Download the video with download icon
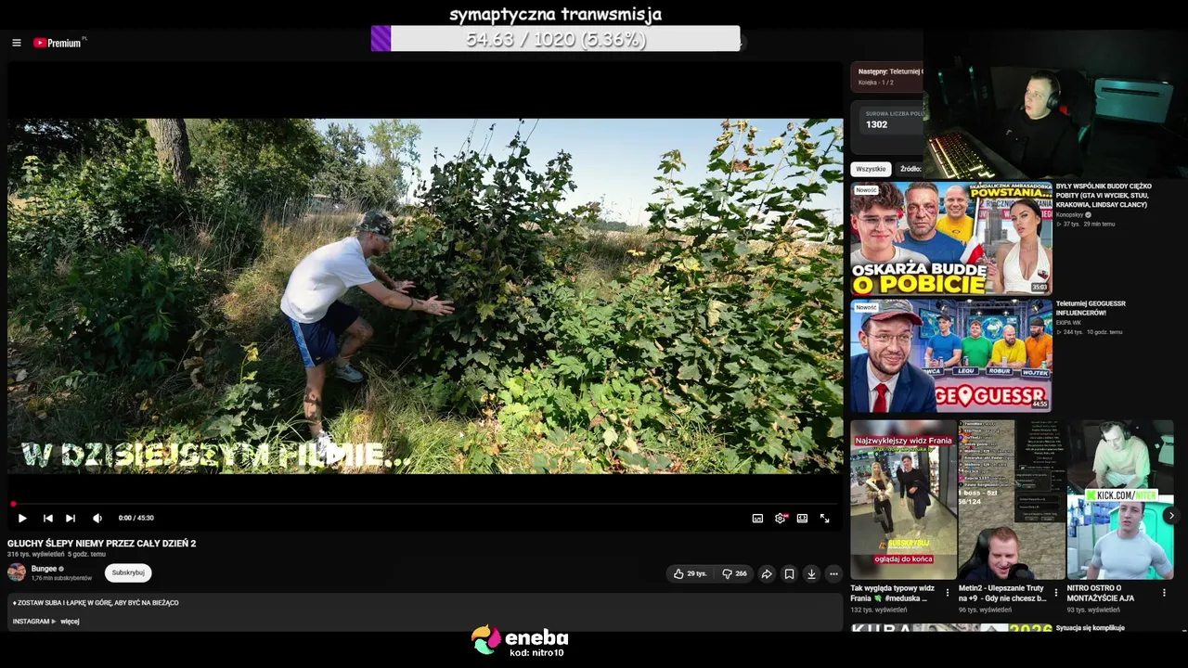The width and height of the screenshot is (1188, 668). pos(811,574)
